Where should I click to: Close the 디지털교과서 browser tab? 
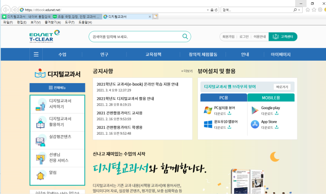pos(150,17)
